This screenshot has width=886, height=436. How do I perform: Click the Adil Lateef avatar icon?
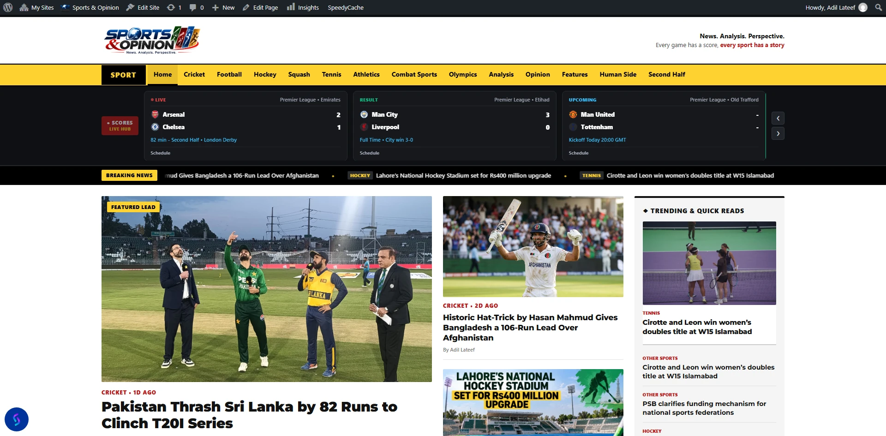point(863,7)
